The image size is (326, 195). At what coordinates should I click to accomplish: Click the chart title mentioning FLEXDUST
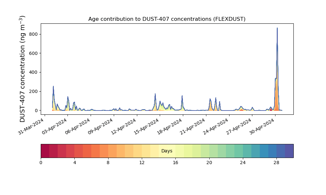point(167,19)
